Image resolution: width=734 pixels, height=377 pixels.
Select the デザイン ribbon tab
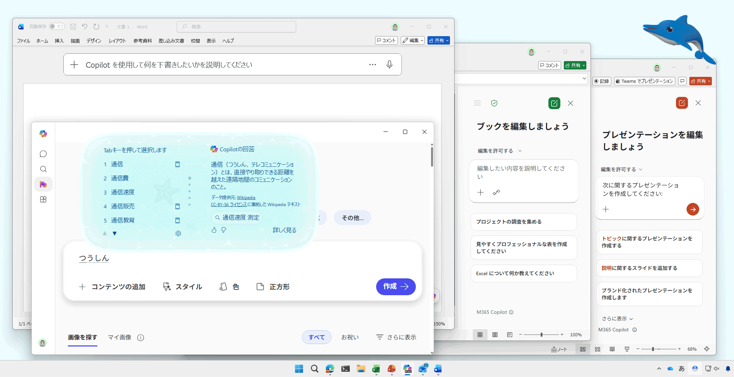94,41
